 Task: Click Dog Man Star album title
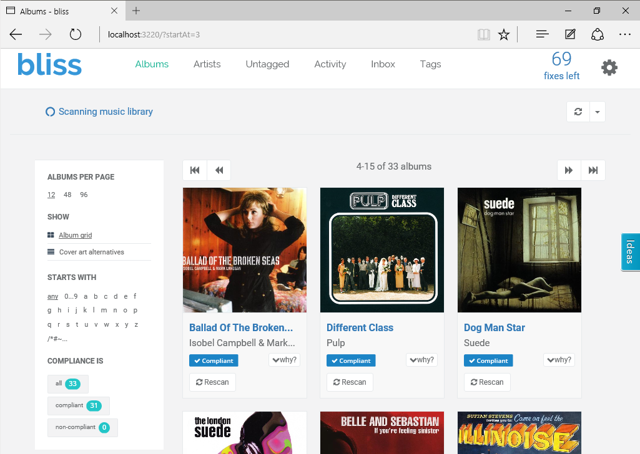coord(495,327)
